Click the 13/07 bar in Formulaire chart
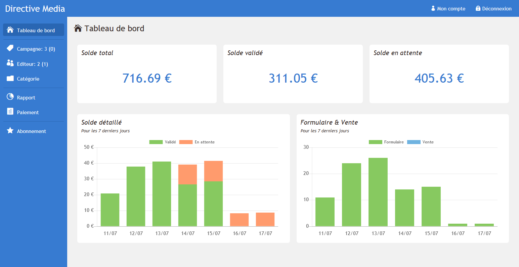519x267 pixels. pos(378,192)
